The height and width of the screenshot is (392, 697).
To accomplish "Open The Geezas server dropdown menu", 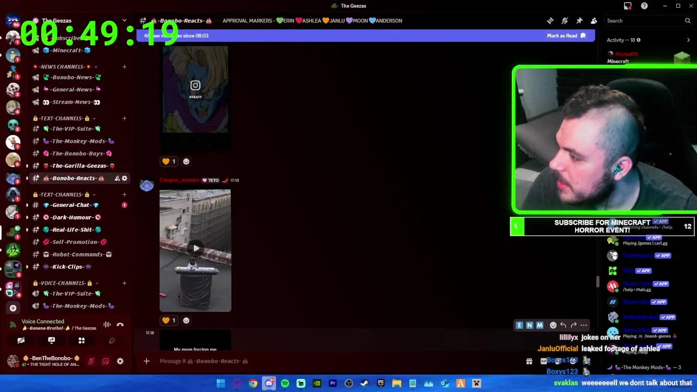I will tap(124, 21).
